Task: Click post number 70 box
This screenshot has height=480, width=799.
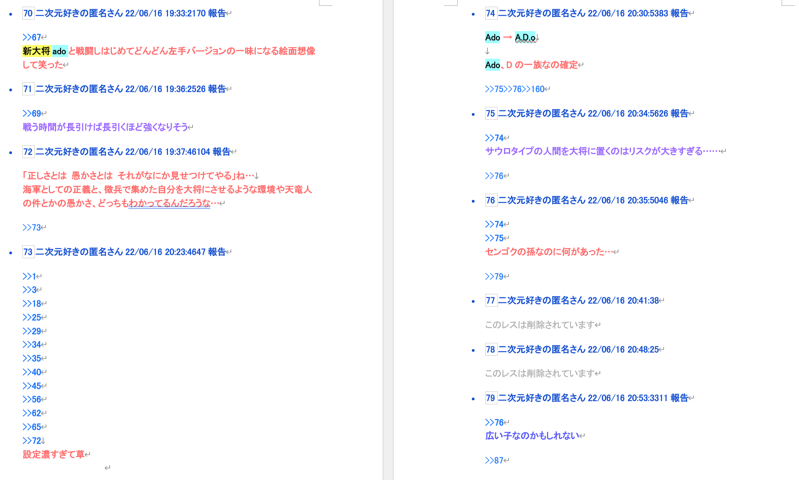Action: tap(28, 13)
